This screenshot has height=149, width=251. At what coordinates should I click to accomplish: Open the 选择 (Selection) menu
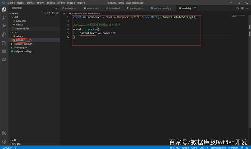[31, 3]
